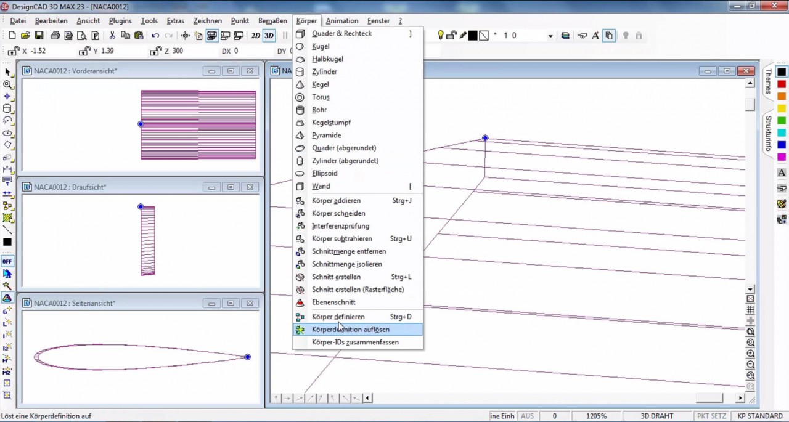This screenshot has height=422, width=789.
Task: Open the layer number dropdown
Action: [x=550, y=36]
